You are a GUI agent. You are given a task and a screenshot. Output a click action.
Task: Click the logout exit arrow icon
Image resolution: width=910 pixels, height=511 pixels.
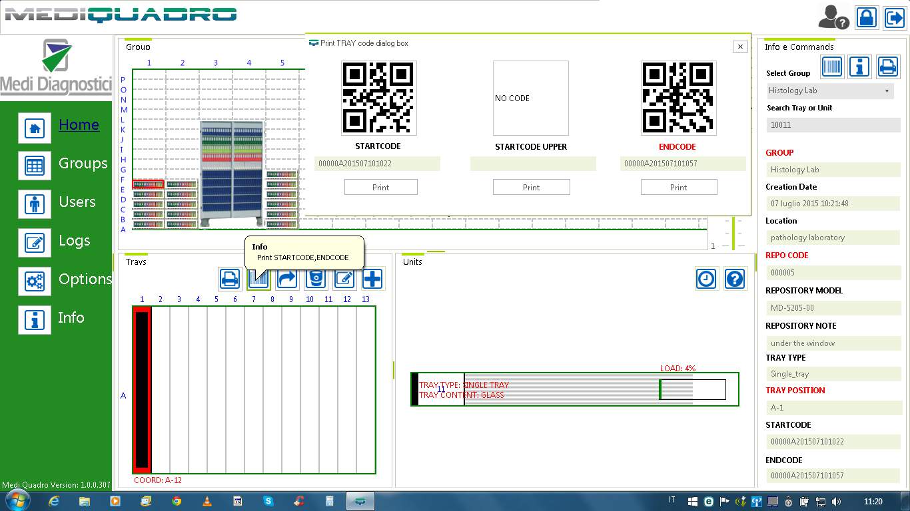[894, 17]
